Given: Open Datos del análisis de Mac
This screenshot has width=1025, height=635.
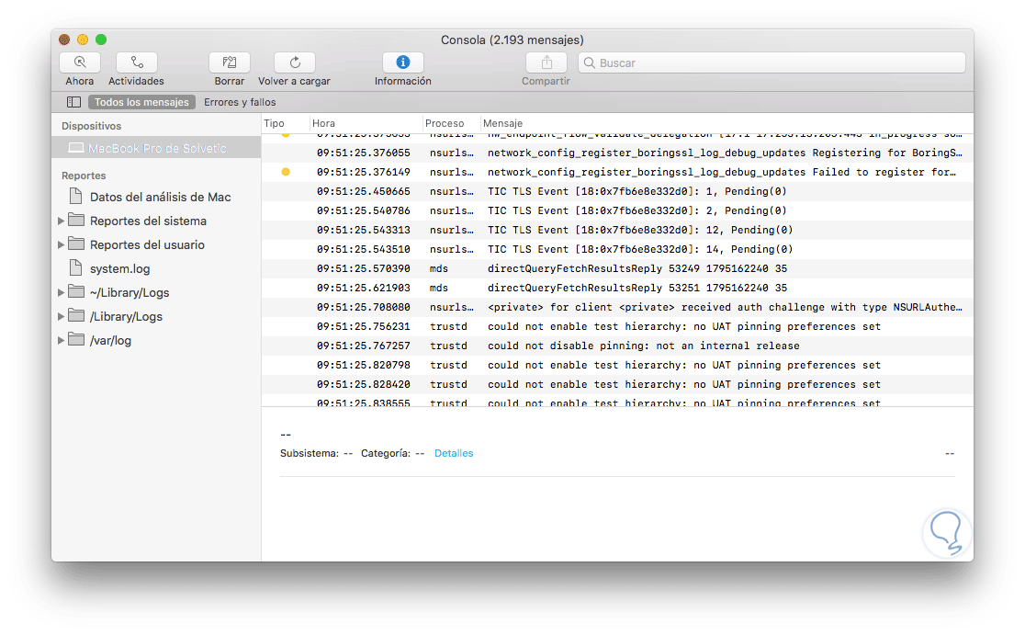Looking at the screenshot, I should [160, 197].
